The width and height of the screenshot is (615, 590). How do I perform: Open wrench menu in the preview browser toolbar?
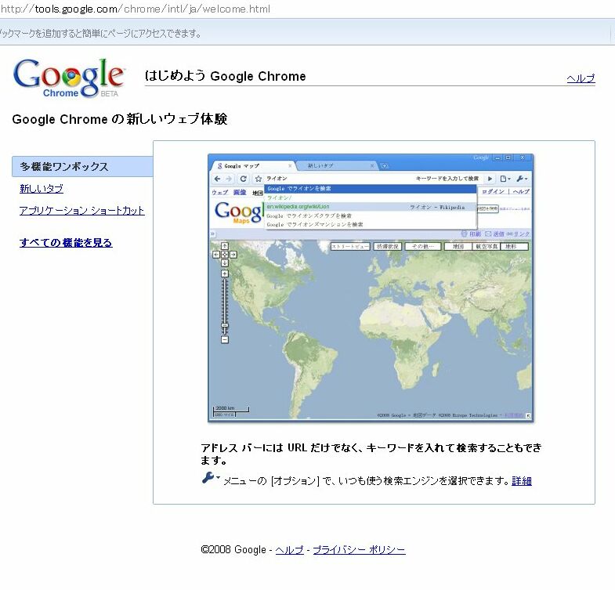(x=522, y=179)
